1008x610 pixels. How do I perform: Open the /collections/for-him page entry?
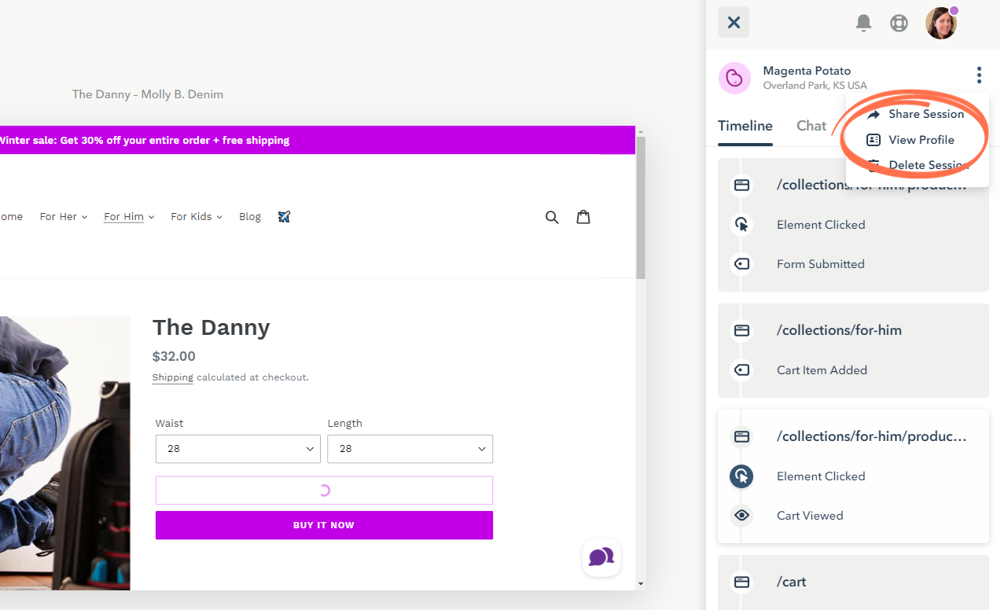[x=839, y=330]
